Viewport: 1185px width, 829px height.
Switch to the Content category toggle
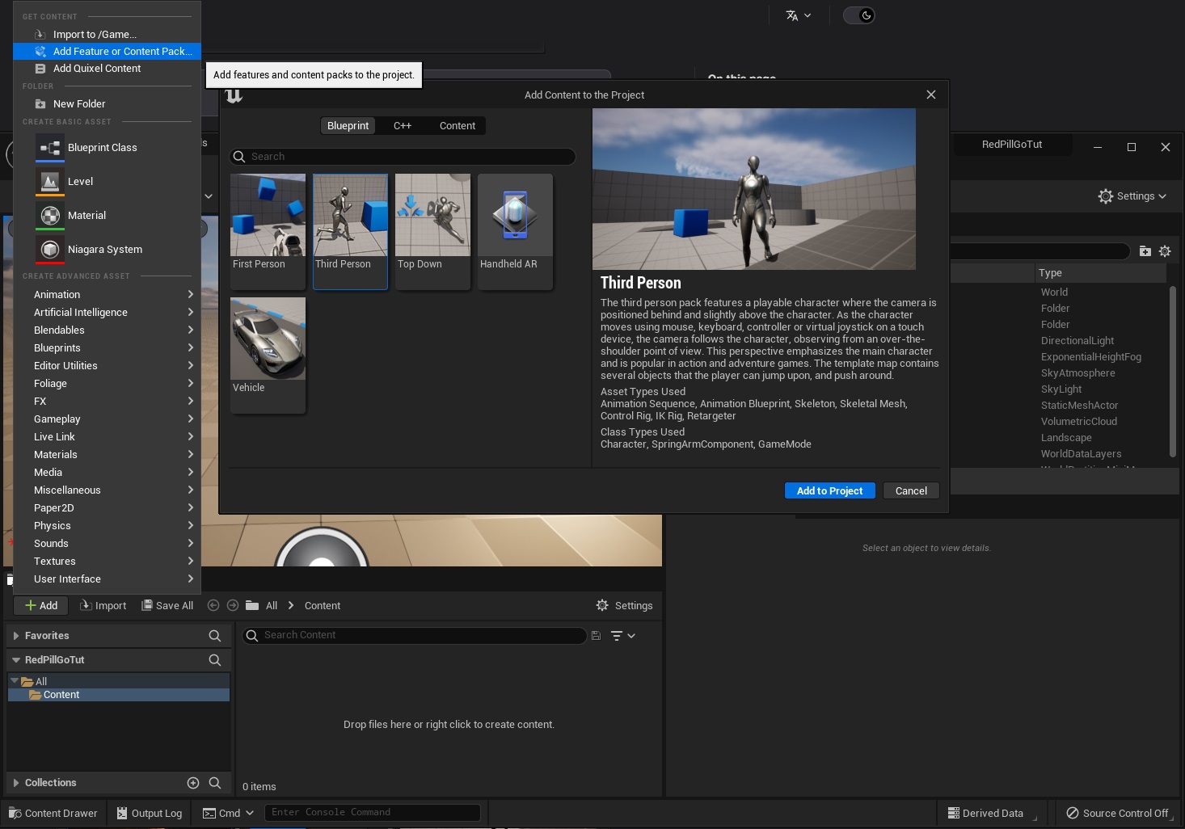coord(457,126)
